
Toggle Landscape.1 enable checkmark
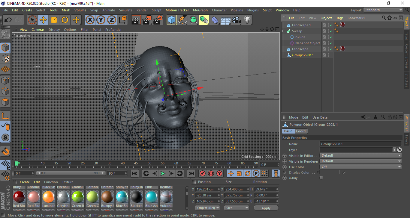(x=331, y=25)
